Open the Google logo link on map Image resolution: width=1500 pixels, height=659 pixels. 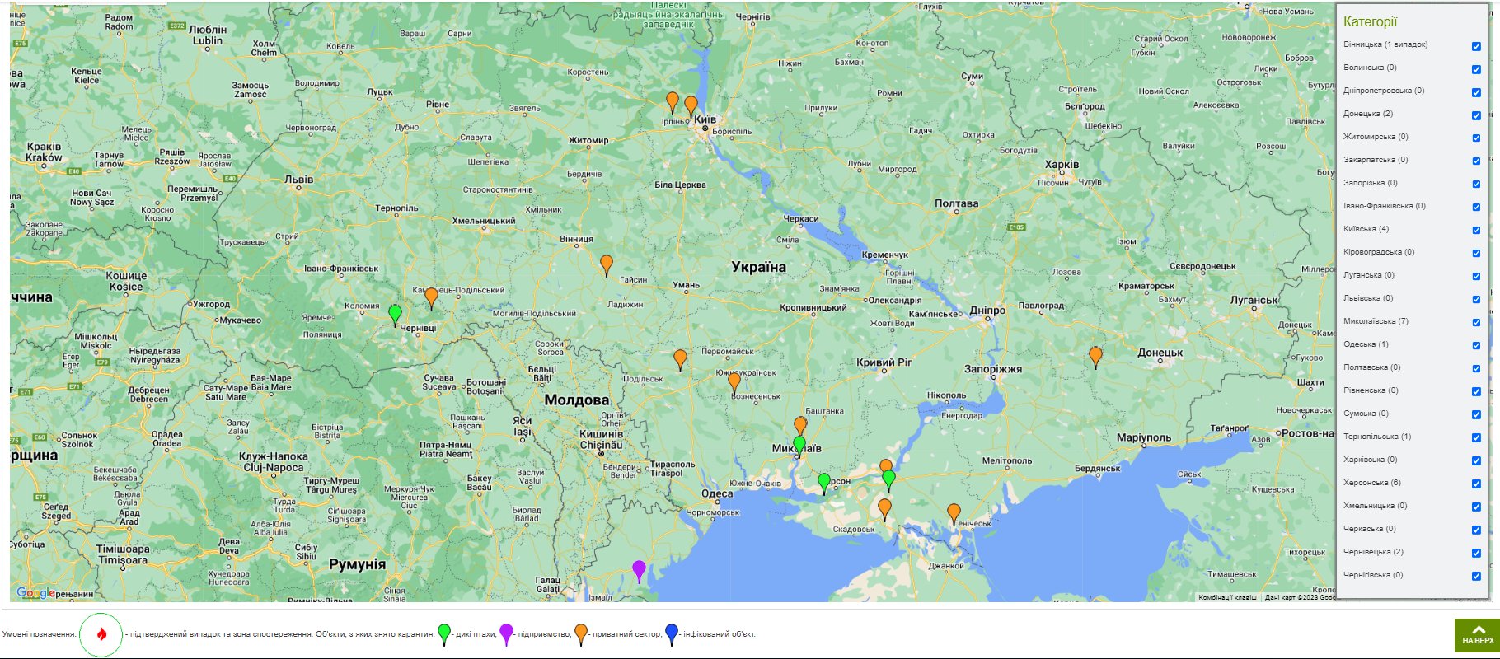click(35, 593)
